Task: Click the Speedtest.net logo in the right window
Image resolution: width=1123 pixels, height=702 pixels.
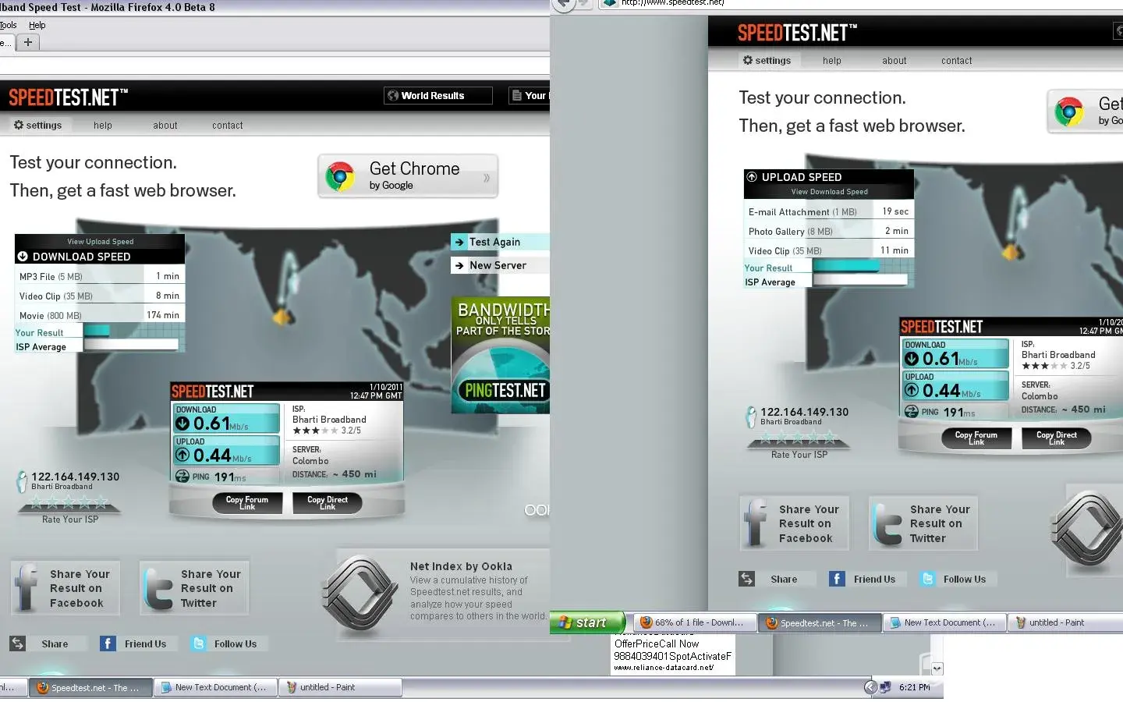Action: coord(797,33)
